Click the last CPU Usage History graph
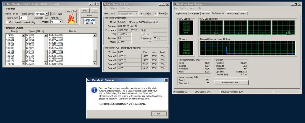This screenshot has height=123, width=305. point(283,27)
